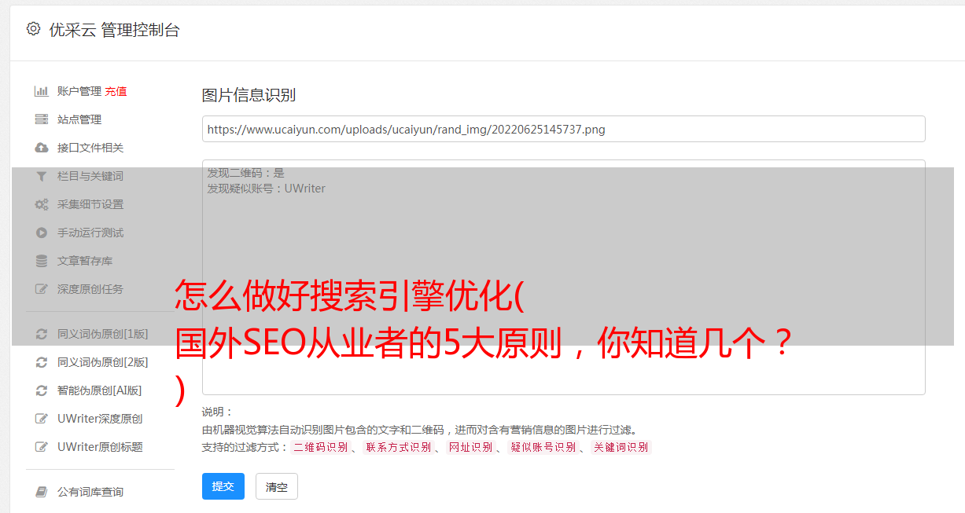Click the result line 发现疑似账号：UWriter
This screenshot has width=965, height=513.
pyautogui.click(x=266, y=189)
